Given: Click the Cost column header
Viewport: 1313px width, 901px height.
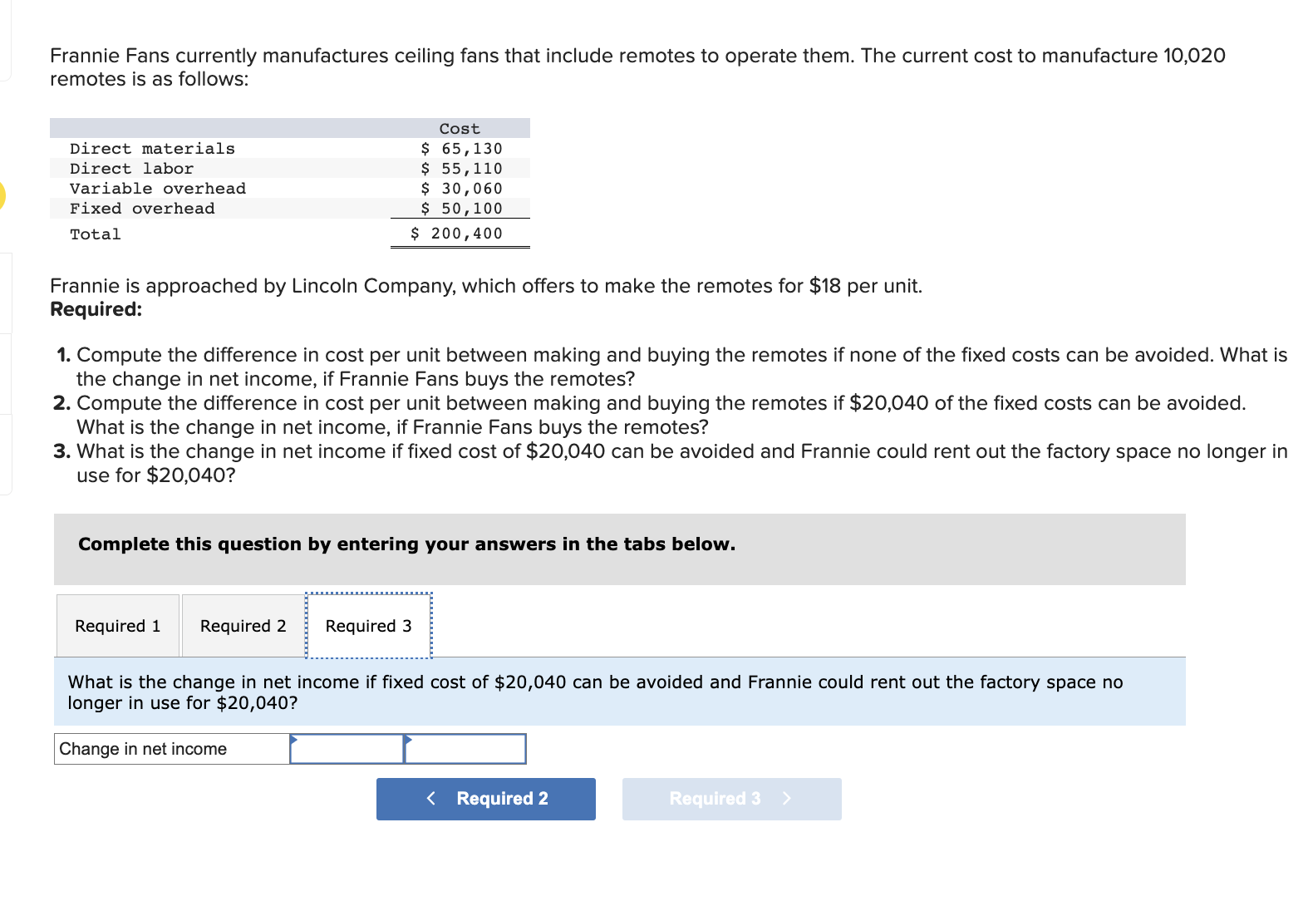Looking at the screenshot, I should tap(460, 128).
